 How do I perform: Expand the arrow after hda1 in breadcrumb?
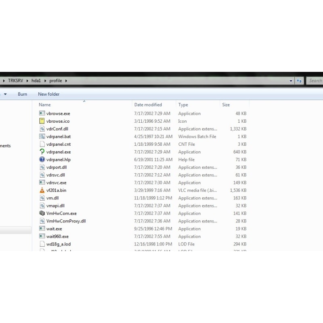(45, 81)
